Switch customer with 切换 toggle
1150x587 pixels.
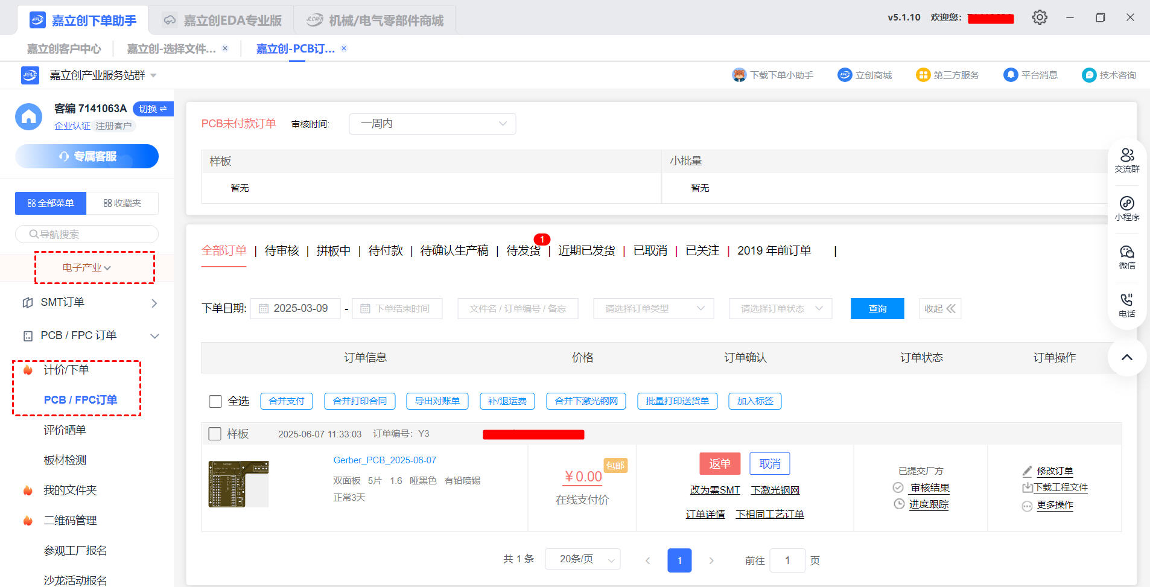point(153,109)
